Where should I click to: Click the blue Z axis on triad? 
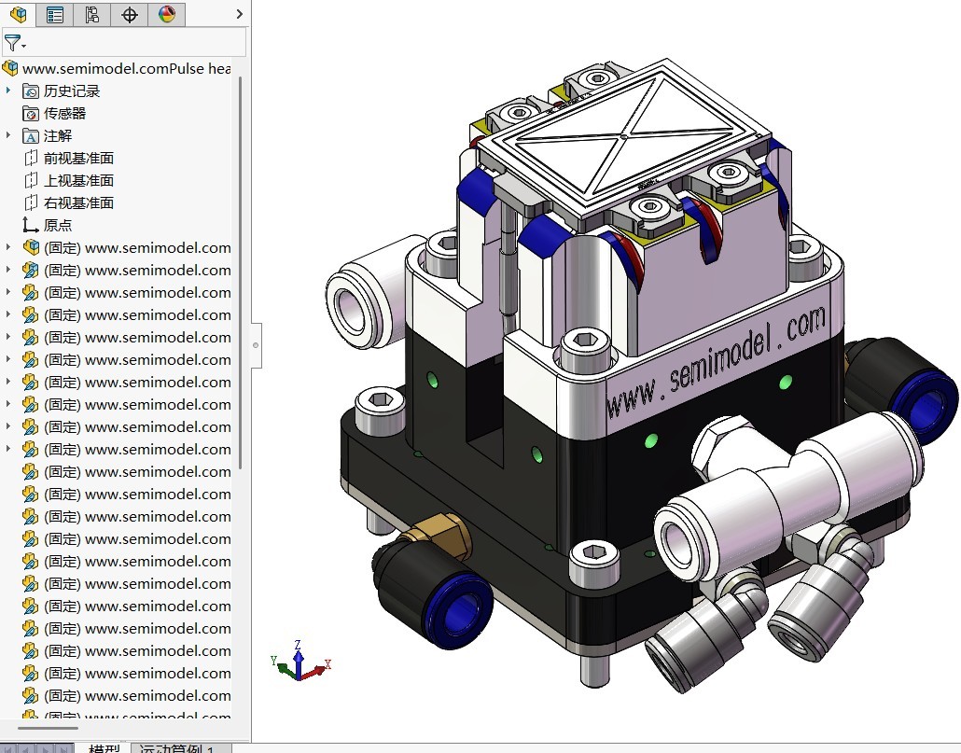coord(298,660)
